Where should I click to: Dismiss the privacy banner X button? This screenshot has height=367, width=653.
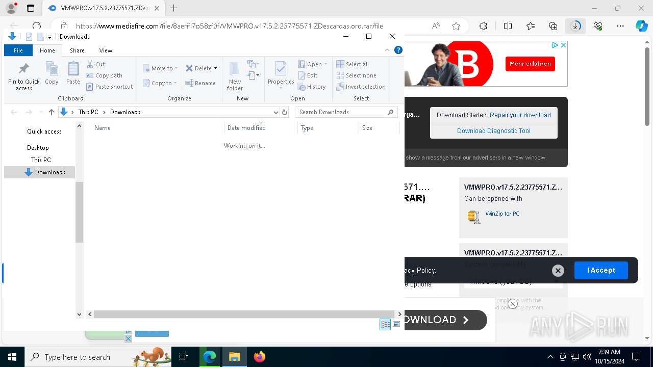pyautogui.click(x=558, y=271)
